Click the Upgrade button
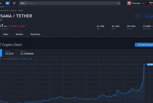 point(150,3)
